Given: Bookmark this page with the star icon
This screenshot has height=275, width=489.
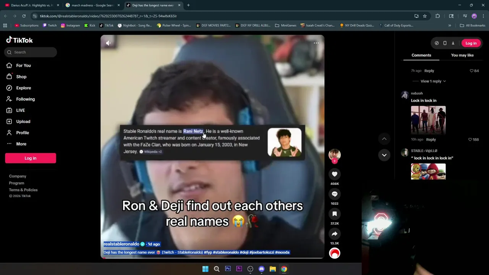Looking at the screenshot, I should click(x=425, y=16).
